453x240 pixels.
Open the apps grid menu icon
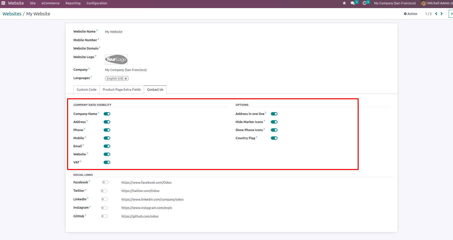pos(3,3)
